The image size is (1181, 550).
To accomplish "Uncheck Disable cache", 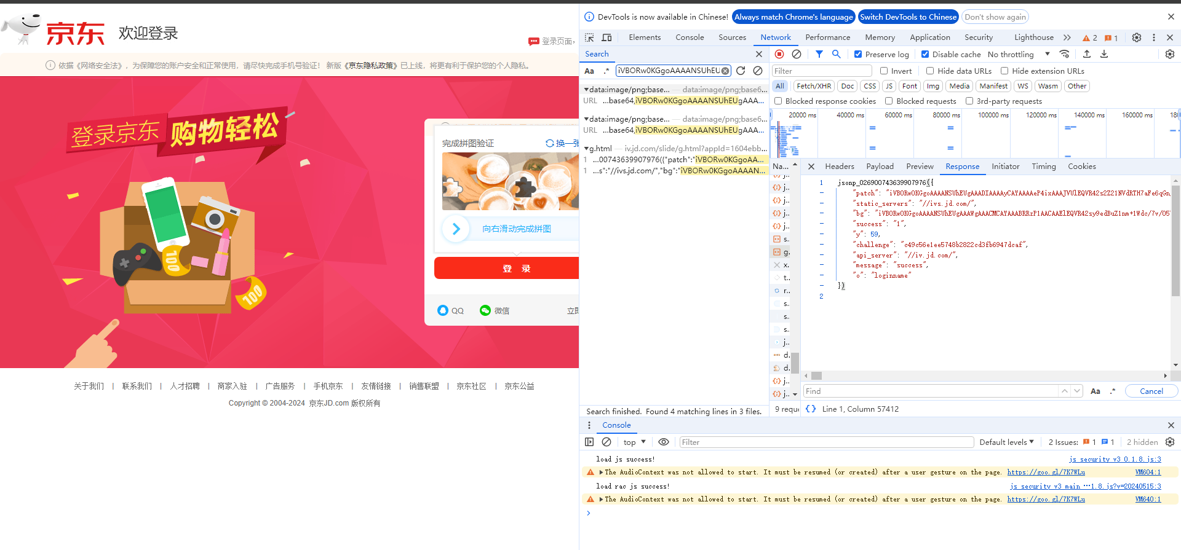I will pyautogui.click(x=925, y=54).
